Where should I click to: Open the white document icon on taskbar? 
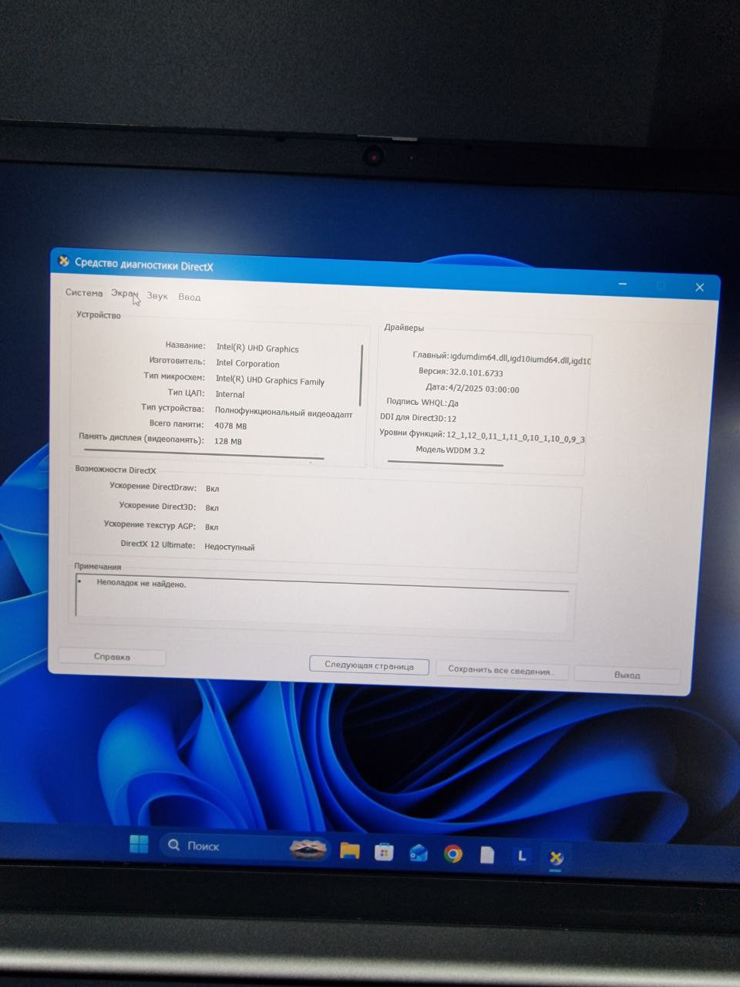(487, 854)
